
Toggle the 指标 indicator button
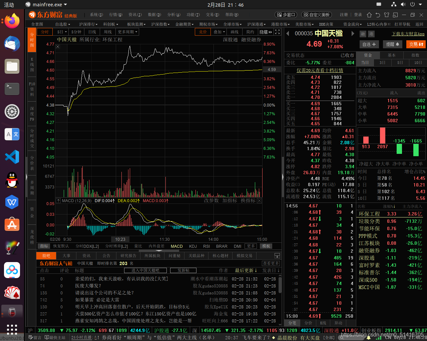pos(44,246)
